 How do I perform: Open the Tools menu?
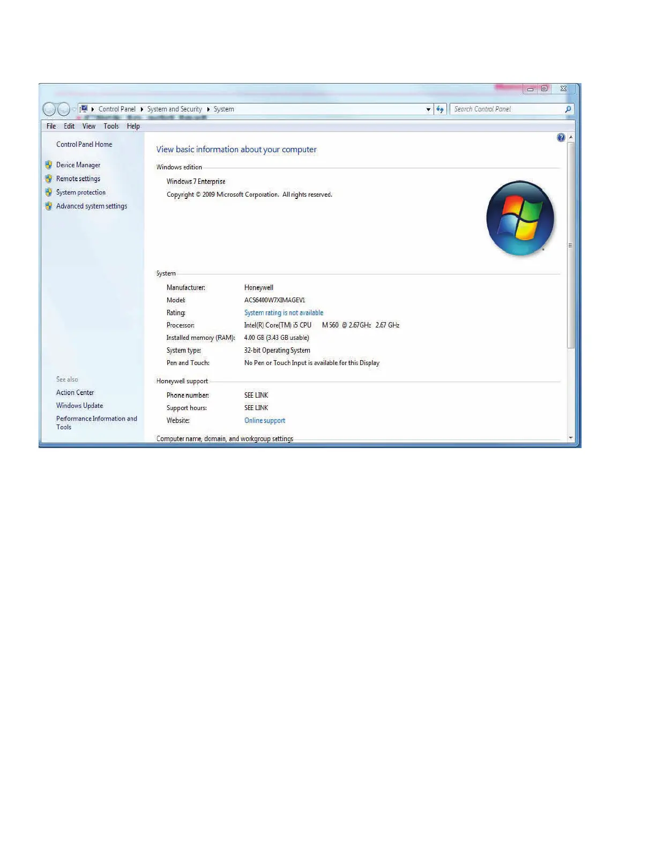coord(111,126)
